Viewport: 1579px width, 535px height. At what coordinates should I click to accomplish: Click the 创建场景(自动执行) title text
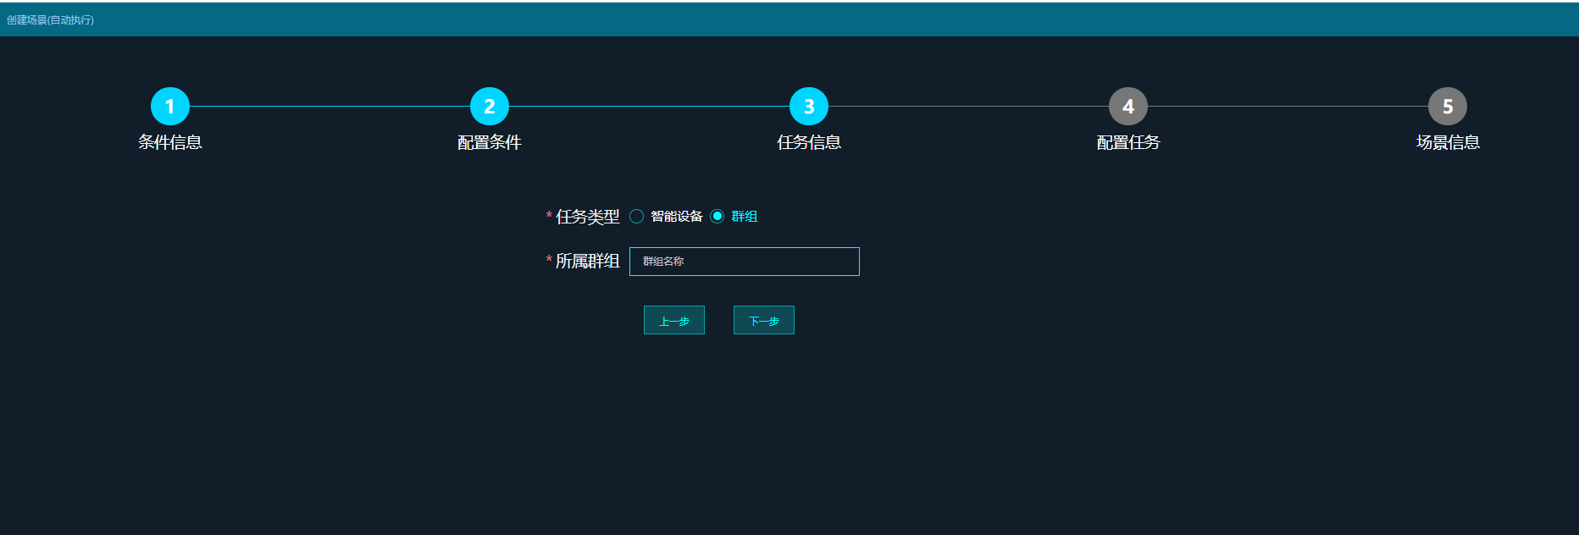click(x=50, y=19)
